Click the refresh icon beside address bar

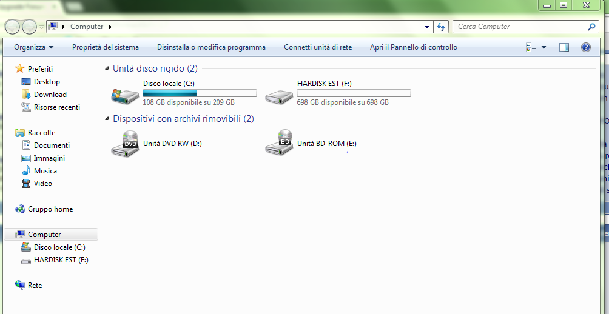441,27
